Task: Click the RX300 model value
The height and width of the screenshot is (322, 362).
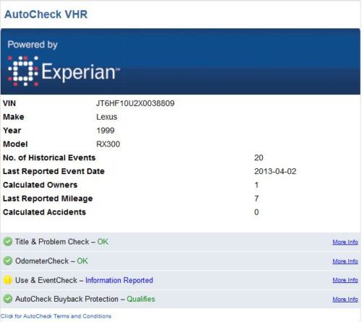Action: pyautogui.click(x=108, y=144)
